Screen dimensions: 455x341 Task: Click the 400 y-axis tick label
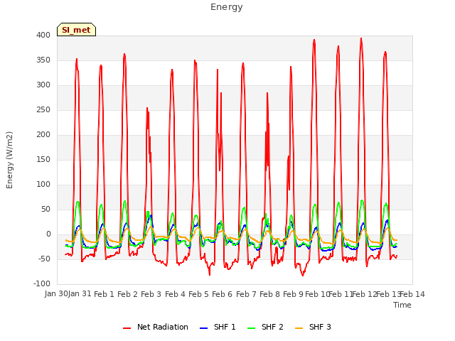point(43,35)
